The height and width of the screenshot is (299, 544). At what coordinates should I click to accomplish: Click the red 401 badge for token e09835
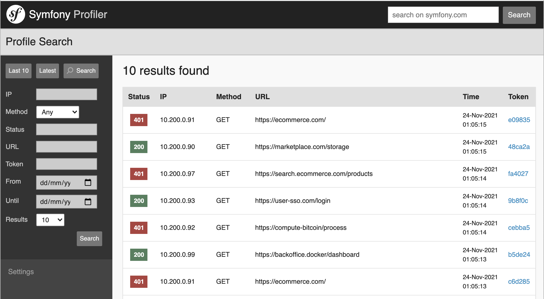[x=139, y=120]
